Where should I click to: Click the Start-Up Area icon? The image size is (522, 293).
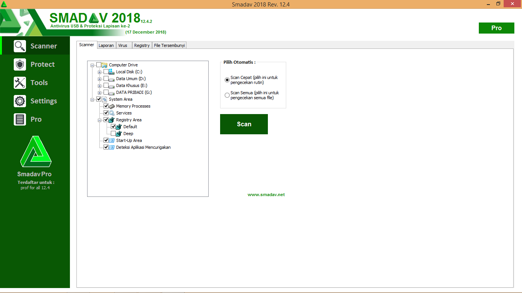coord(112,140)
